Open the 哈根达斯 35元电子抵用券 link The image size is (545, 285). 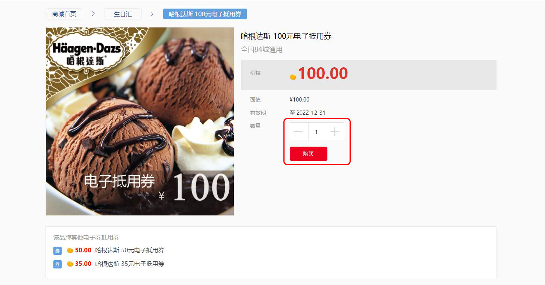tap(130, 264)
